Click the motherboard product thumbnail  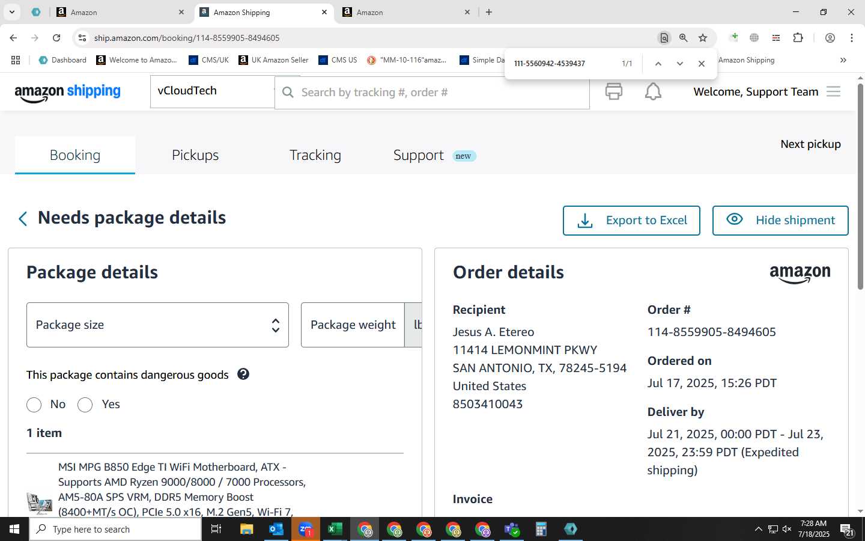click(40, 503)
